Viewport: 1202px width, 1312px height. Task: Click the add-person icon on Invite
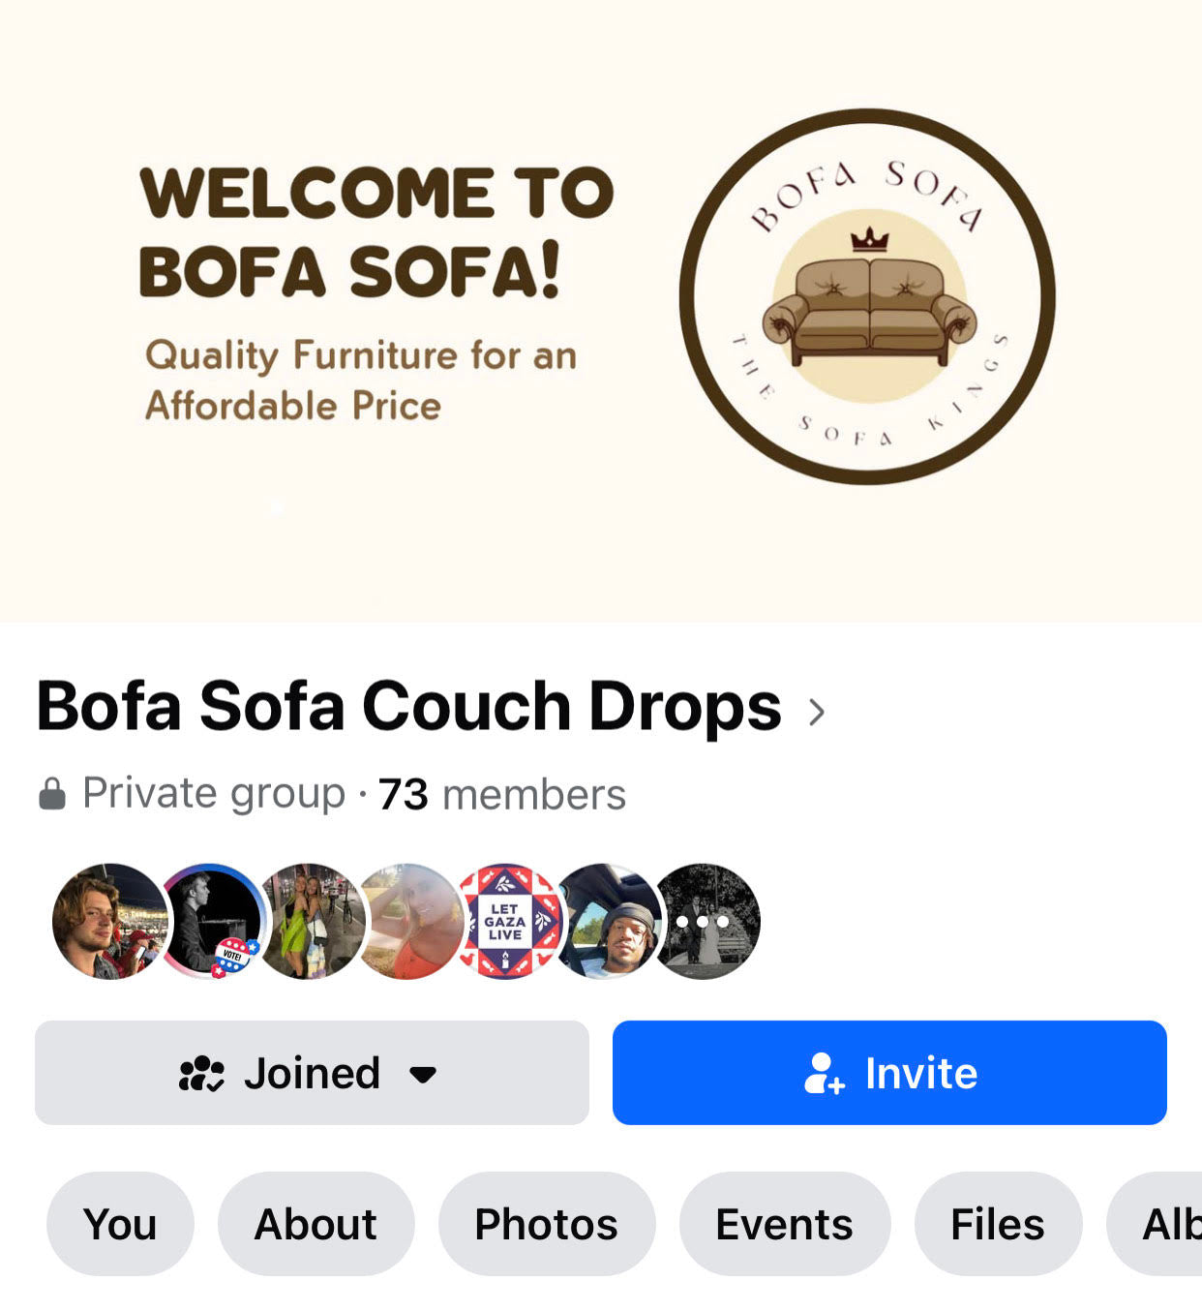(x=825, y=1073)
